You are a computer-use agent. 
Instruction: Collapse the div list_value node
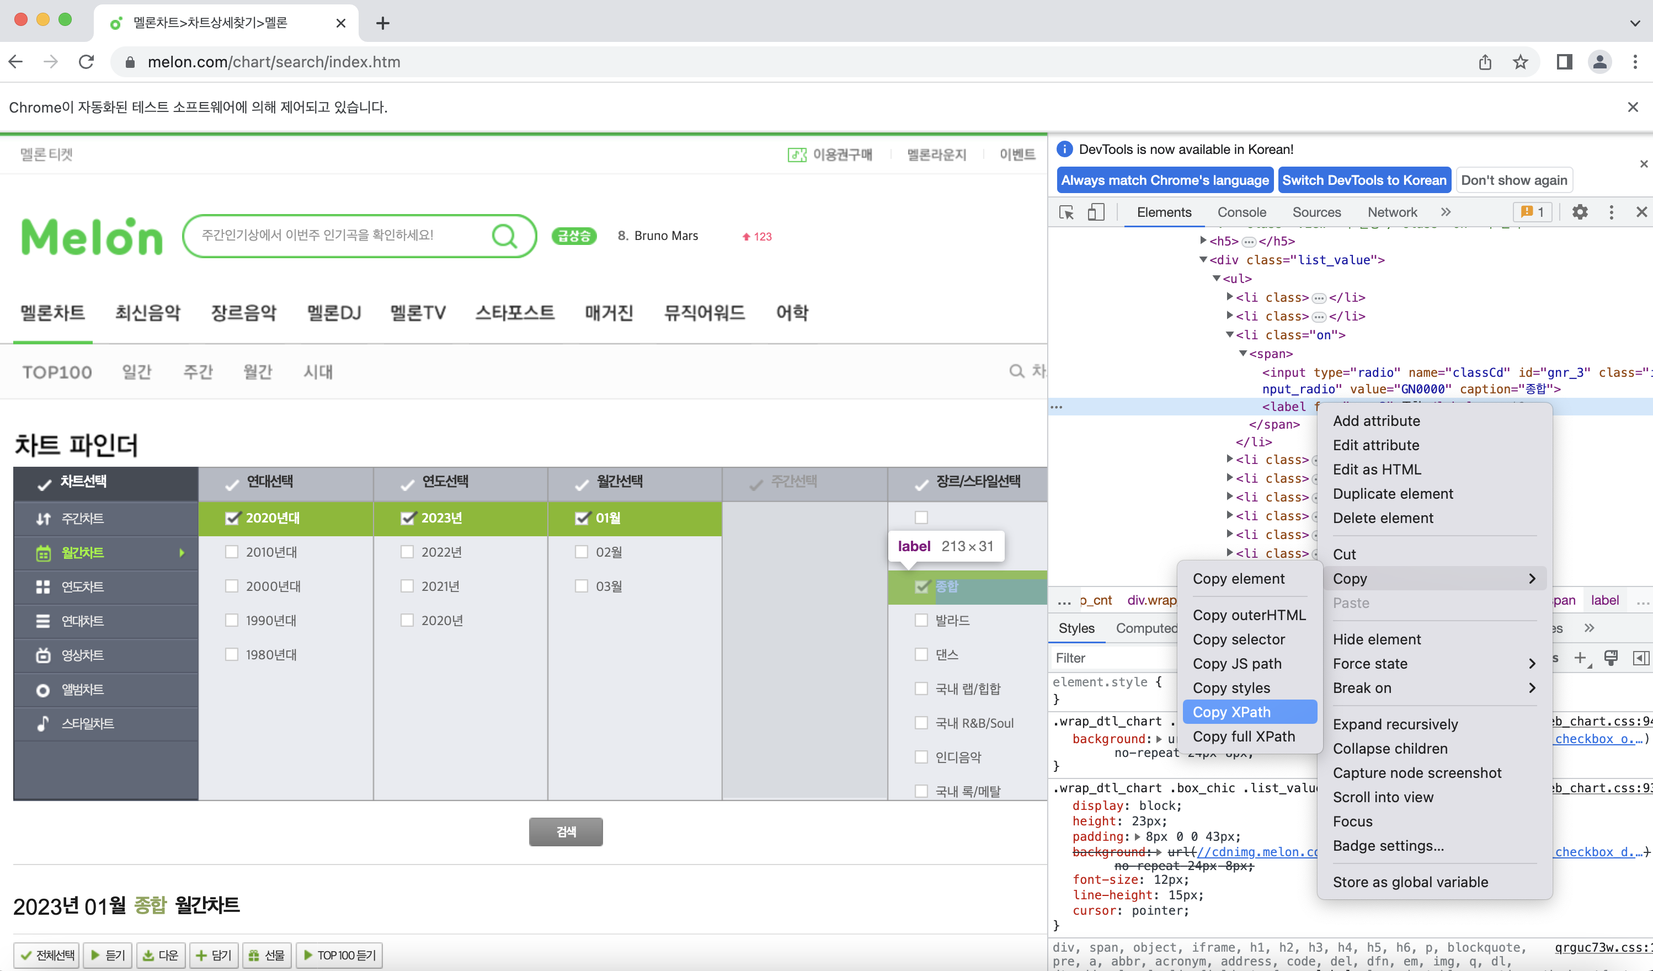point(1203,260)
